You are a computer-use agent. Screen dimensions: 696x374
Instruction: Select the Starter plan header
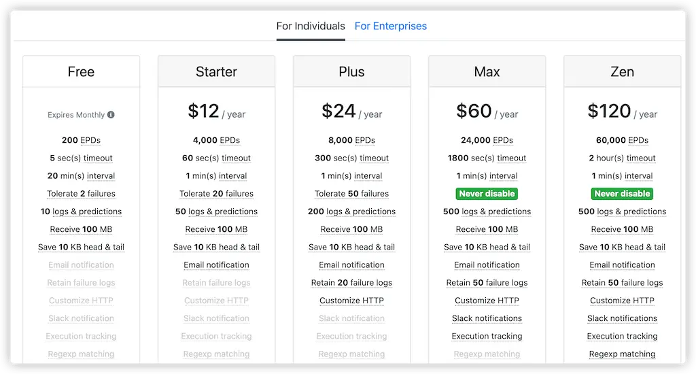[217, 71]
